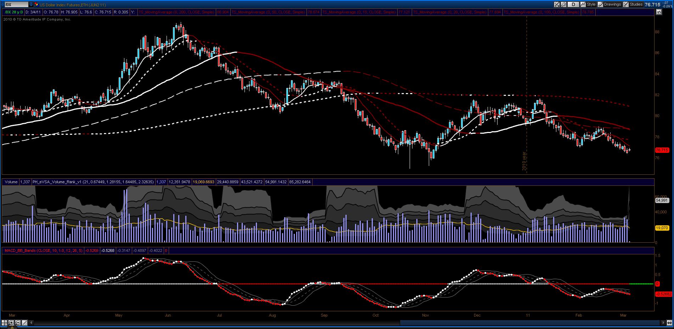
Task: Click the 80.904 moving average value
Action: tap(223, 12)
